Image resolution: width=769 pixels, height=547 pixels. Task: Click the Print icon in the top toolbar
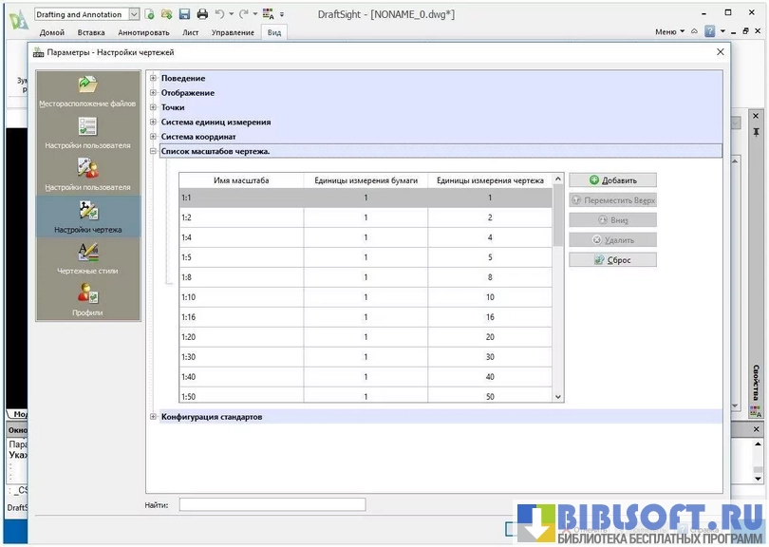point(200,14)
